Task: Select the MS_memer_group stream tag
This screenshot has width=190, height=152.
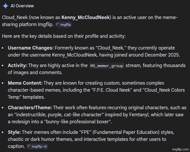Action: click(x=107, y=66)
